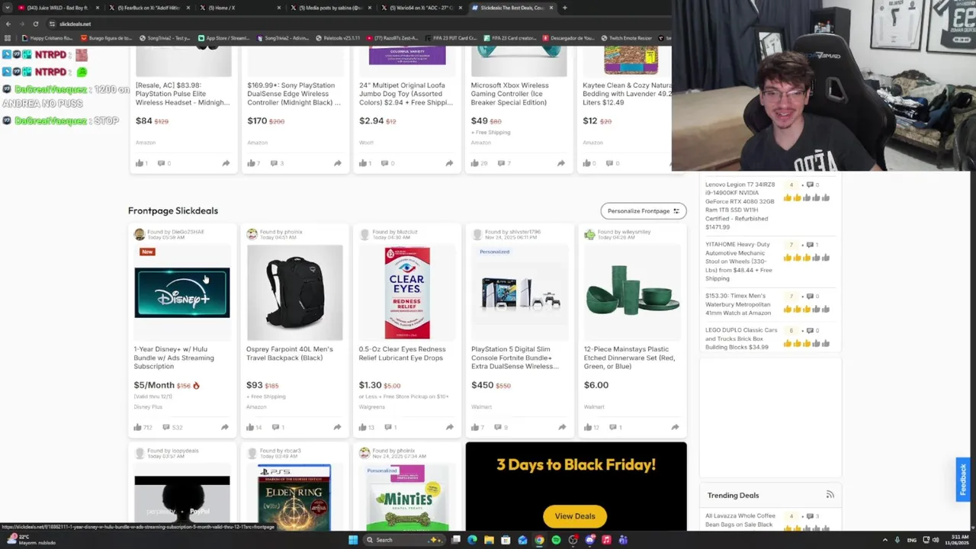The width and height of the screenshot is (976, 549).
Task: Click the Frontpage Slickdeals heading
Action: click(173, 210)
